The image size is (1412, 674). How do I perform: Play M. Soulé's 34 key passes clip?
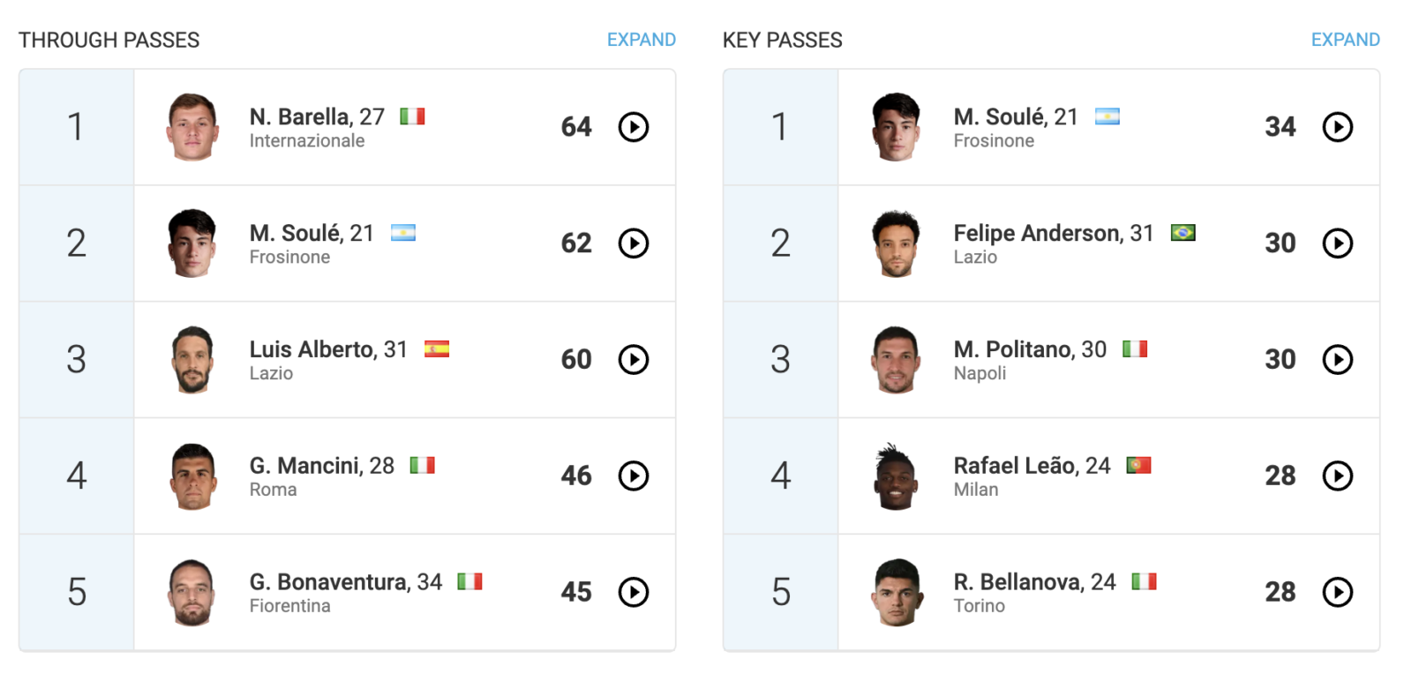[x=1337, y=127]
